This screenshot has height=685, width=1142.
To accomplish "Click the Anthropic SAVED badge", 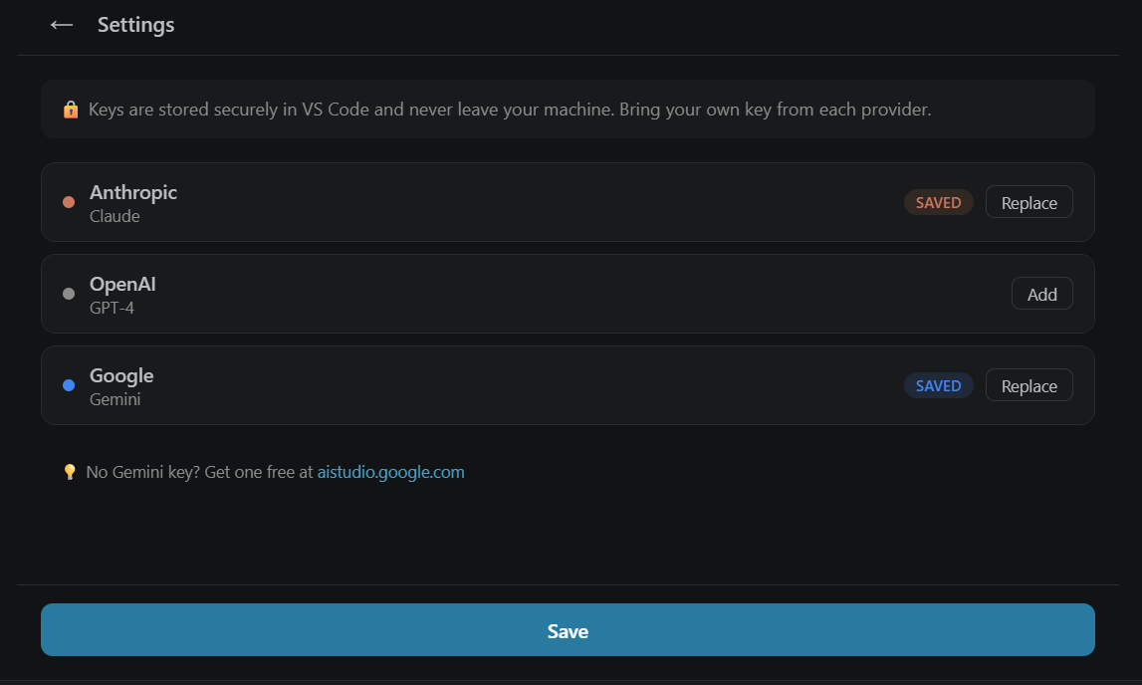I will (938, 202).
